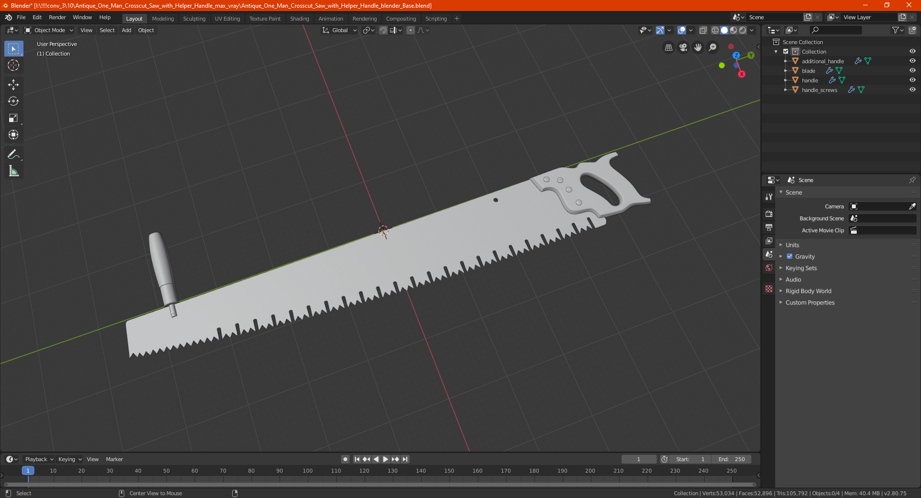921x498 pixels.
Task: Open the Output properties tab
Action: tap(769, 227)
